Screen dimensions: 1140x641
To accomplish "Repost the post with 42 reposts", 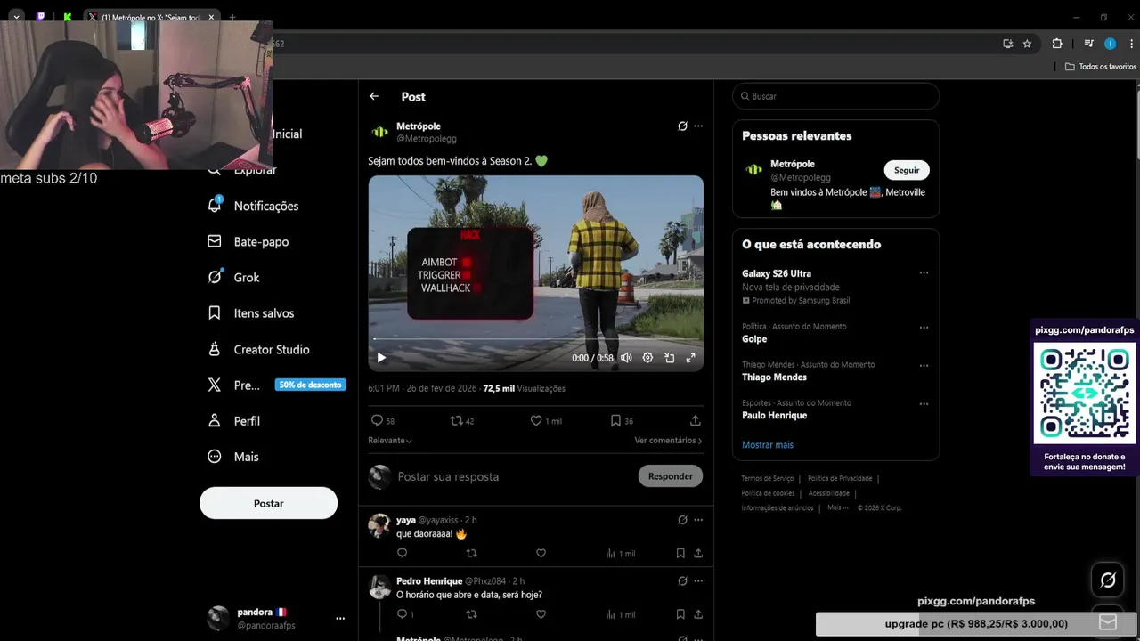I will tap(461, 421).
